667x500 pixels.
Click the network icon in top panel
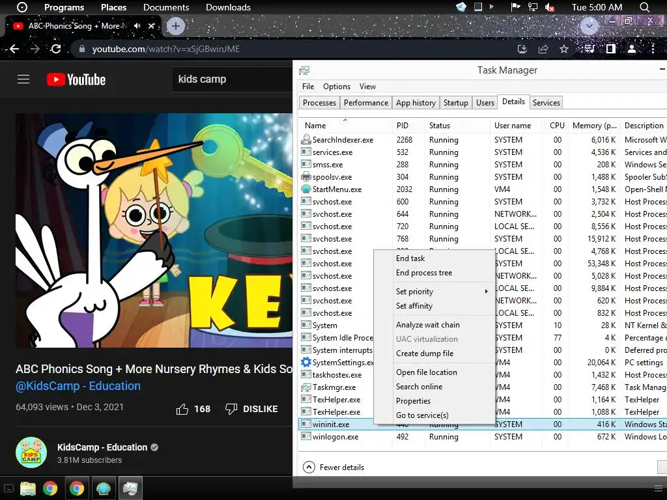(x=533, y=7)
